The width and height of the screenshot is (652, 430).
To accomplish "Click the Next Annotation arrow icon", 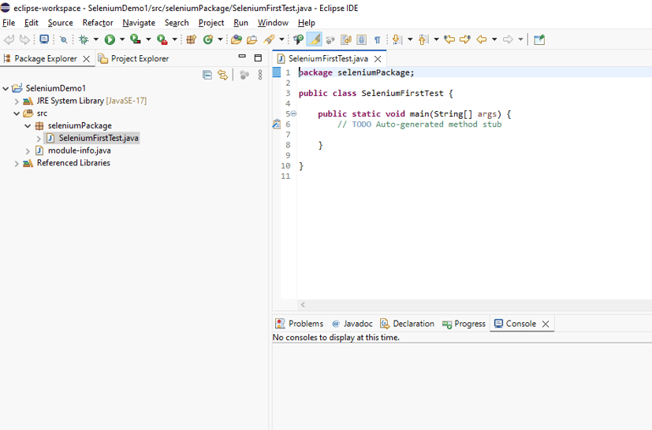I will [x=397, y=39].
